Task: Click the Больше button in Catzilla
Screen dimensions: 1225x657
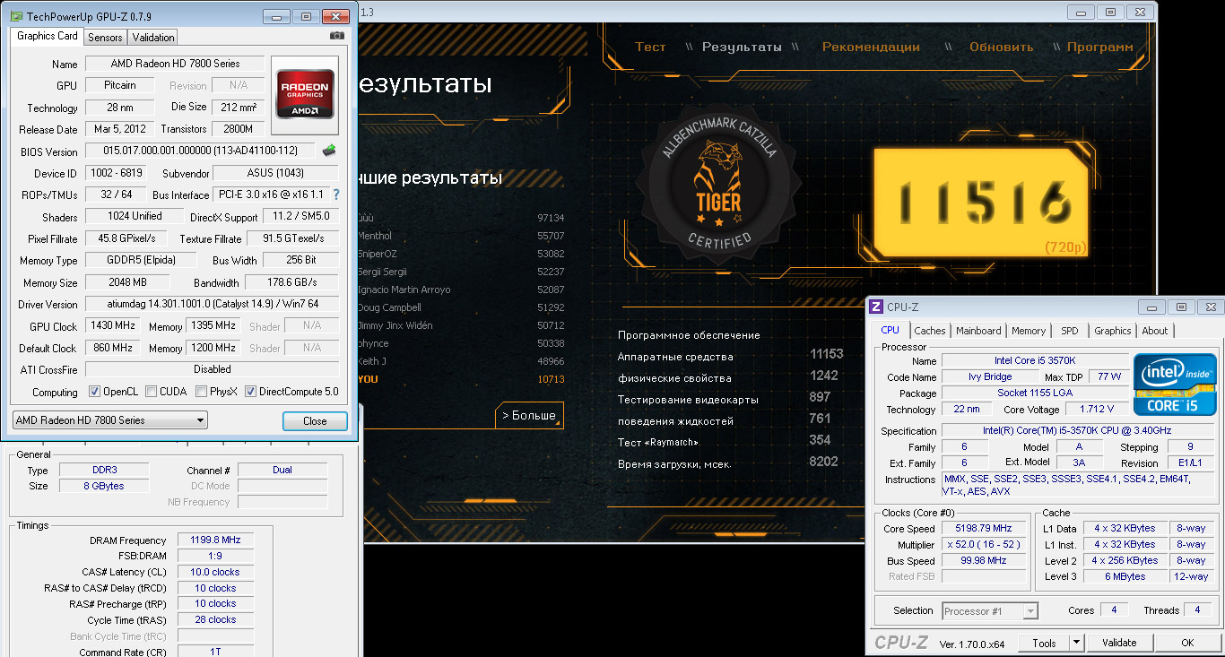Action: pos(529,415)
